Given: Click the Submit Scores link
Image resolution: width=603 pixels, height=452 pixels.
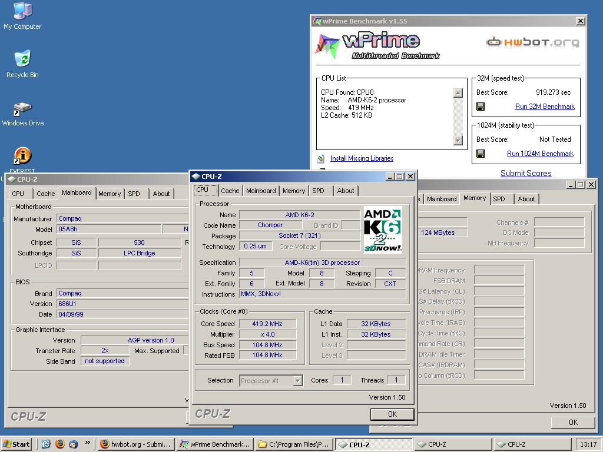Looking at the screenshot, I should [x=526, y=174].
